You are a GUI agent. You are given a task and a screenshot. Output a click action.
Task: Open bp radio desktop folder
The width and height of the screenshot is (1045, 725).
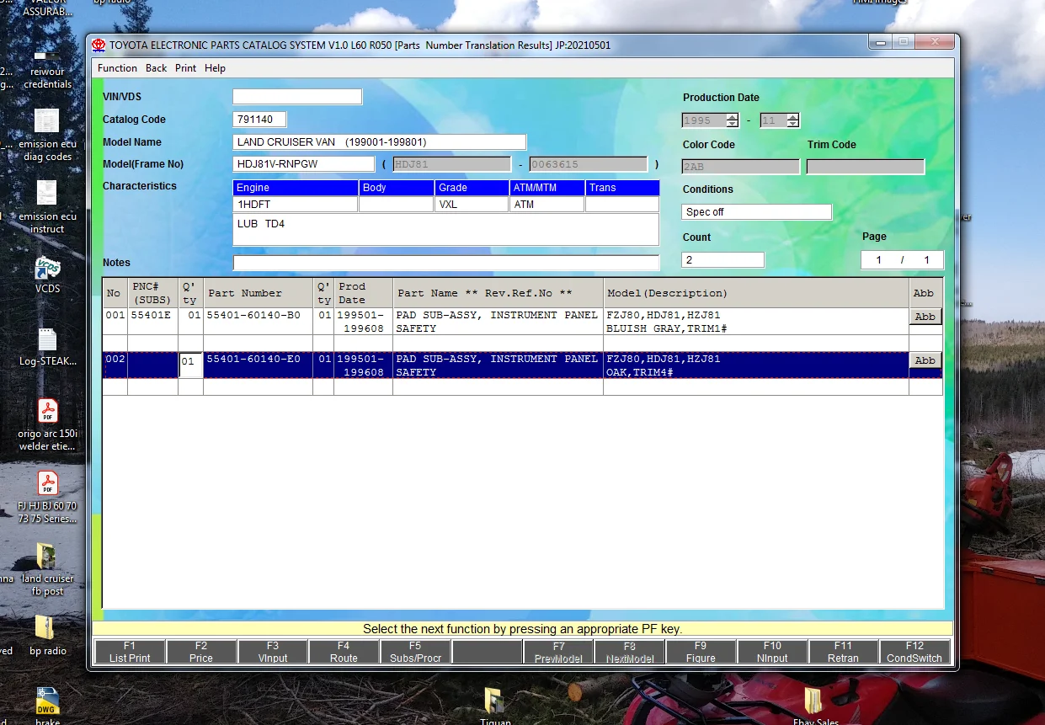[x=47, y=636]
